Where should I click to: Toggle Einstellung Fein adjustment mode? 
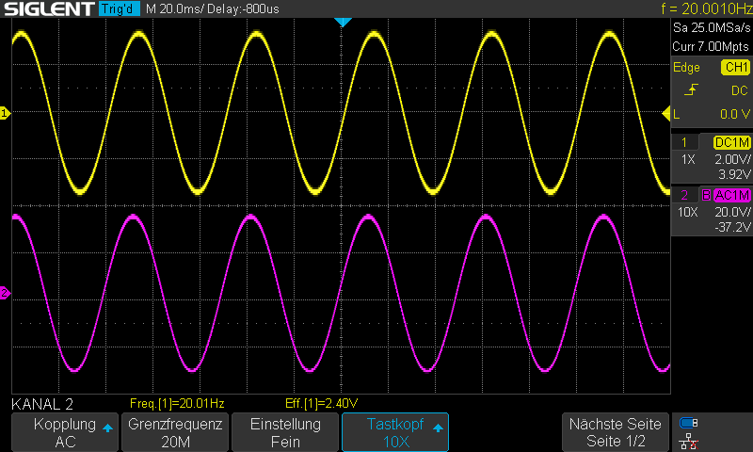point(284,433)
